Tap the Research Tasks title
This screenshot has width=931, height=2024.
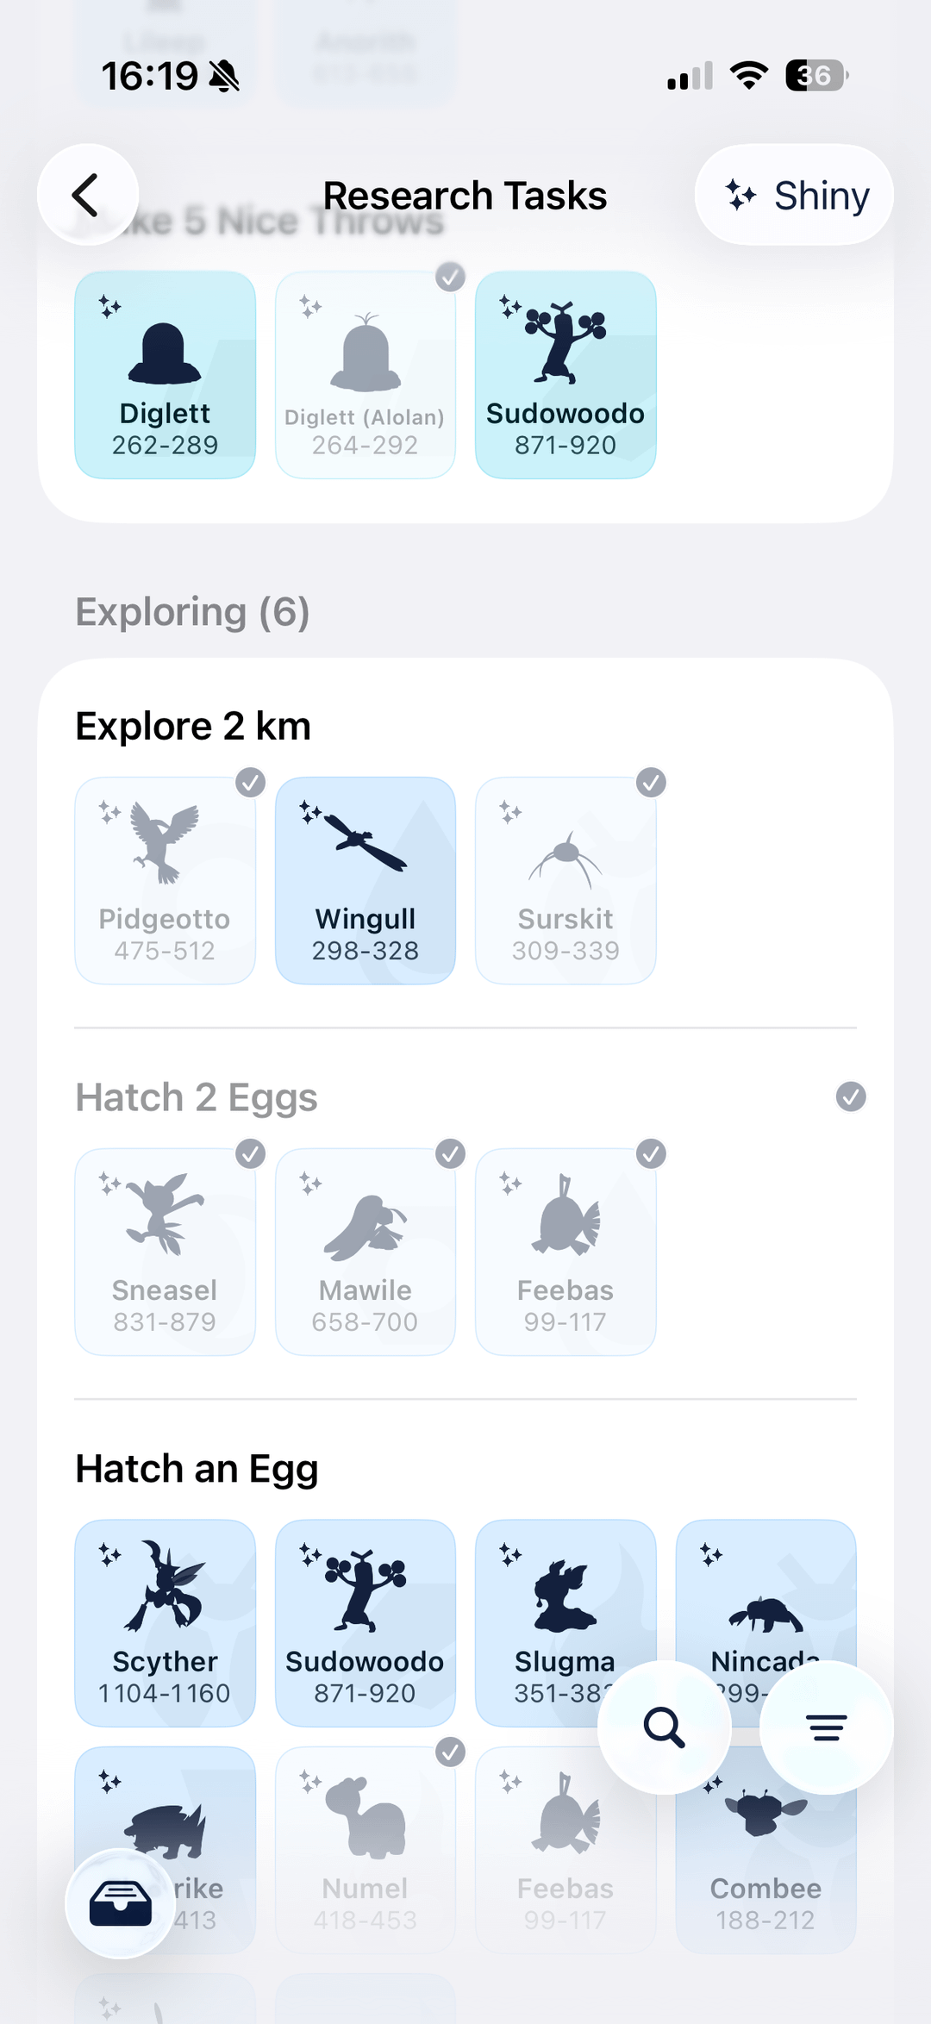click(x=465, y=196)
